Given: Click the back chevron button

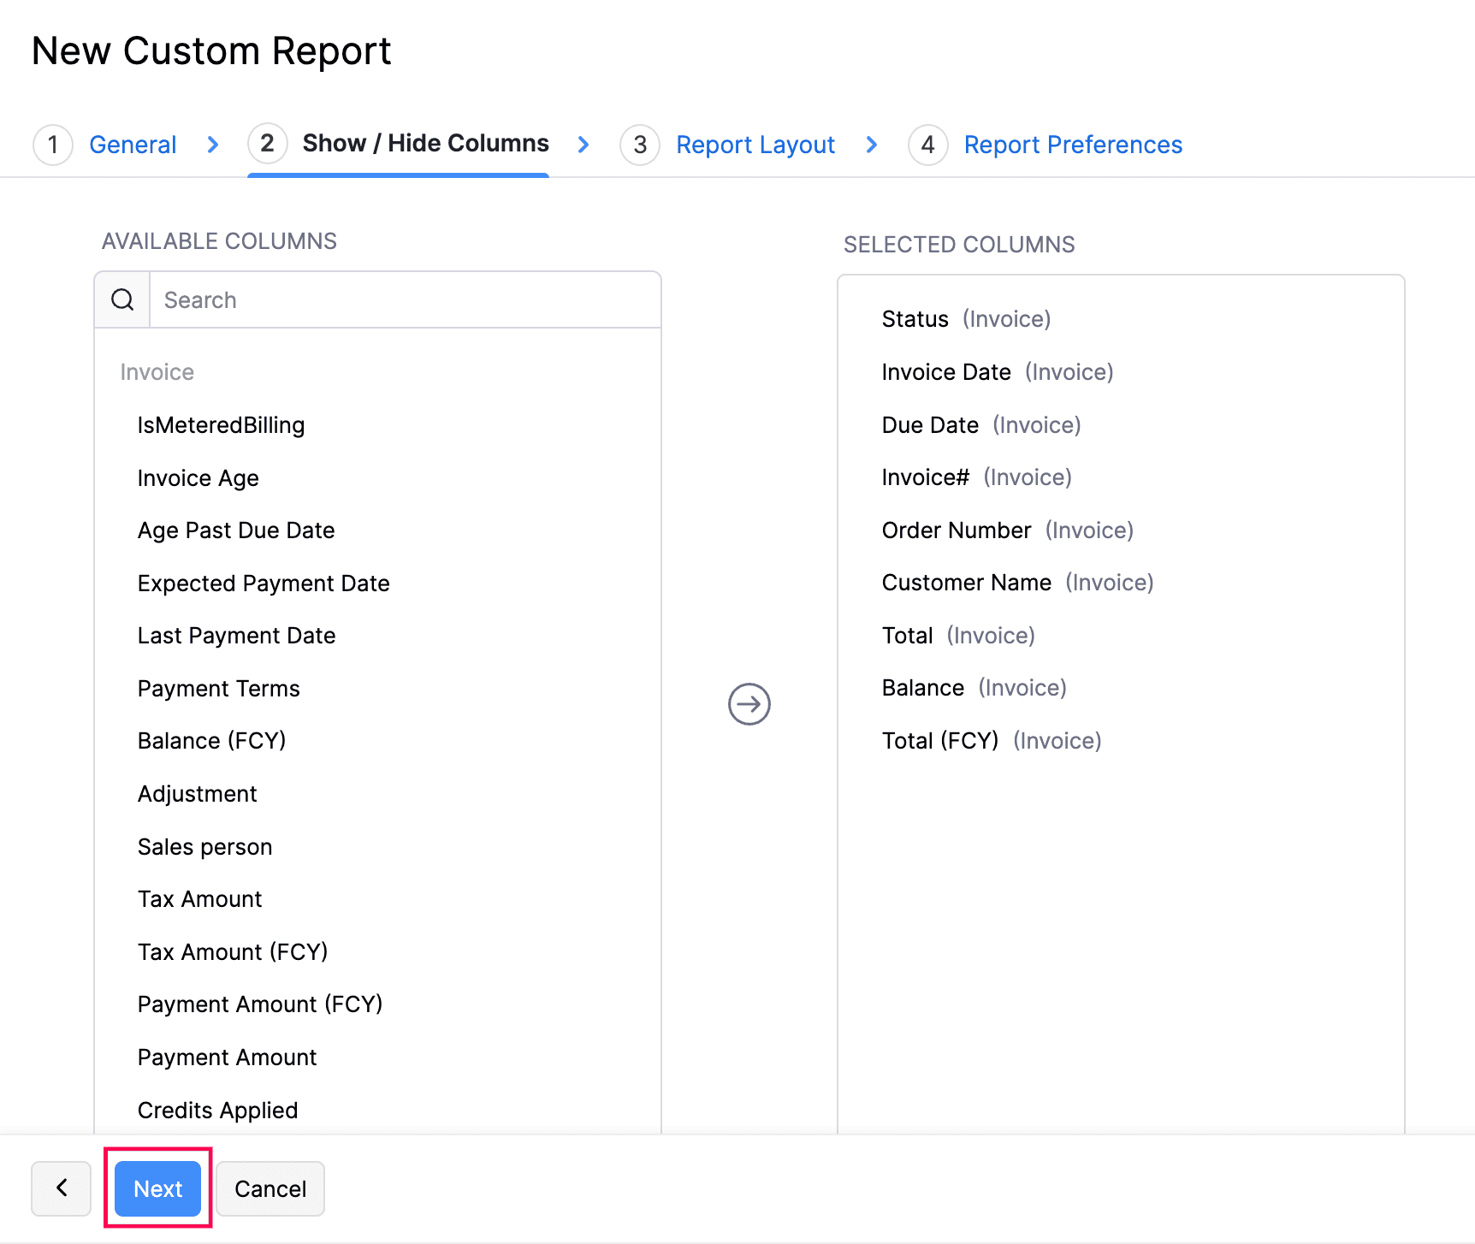Looking at the screenshot, I should click(x=62, y=1188).
